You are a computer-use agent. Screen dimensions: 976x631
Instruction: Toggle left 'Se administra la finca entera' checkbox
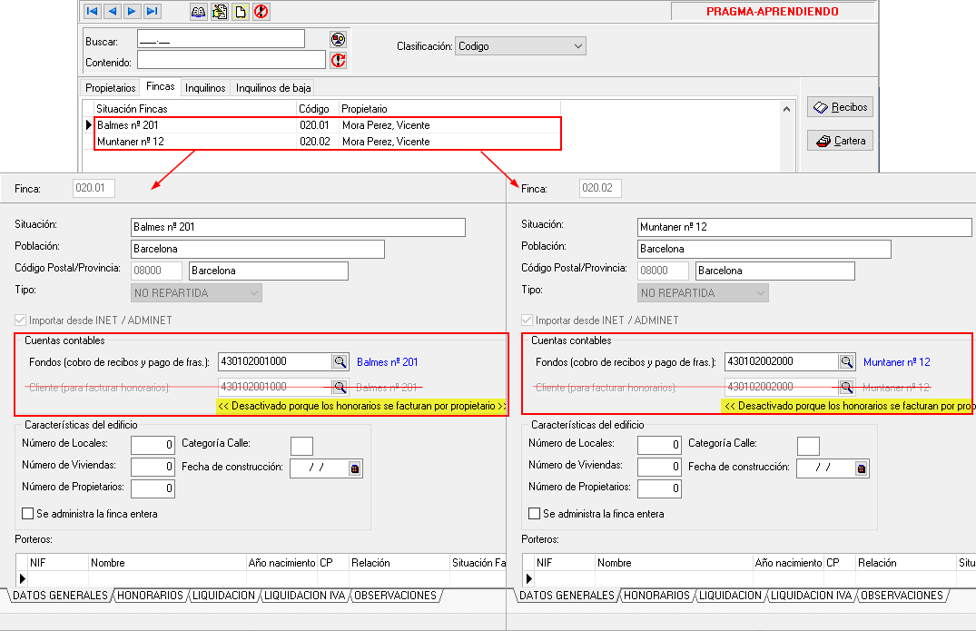tap(28, 514)
